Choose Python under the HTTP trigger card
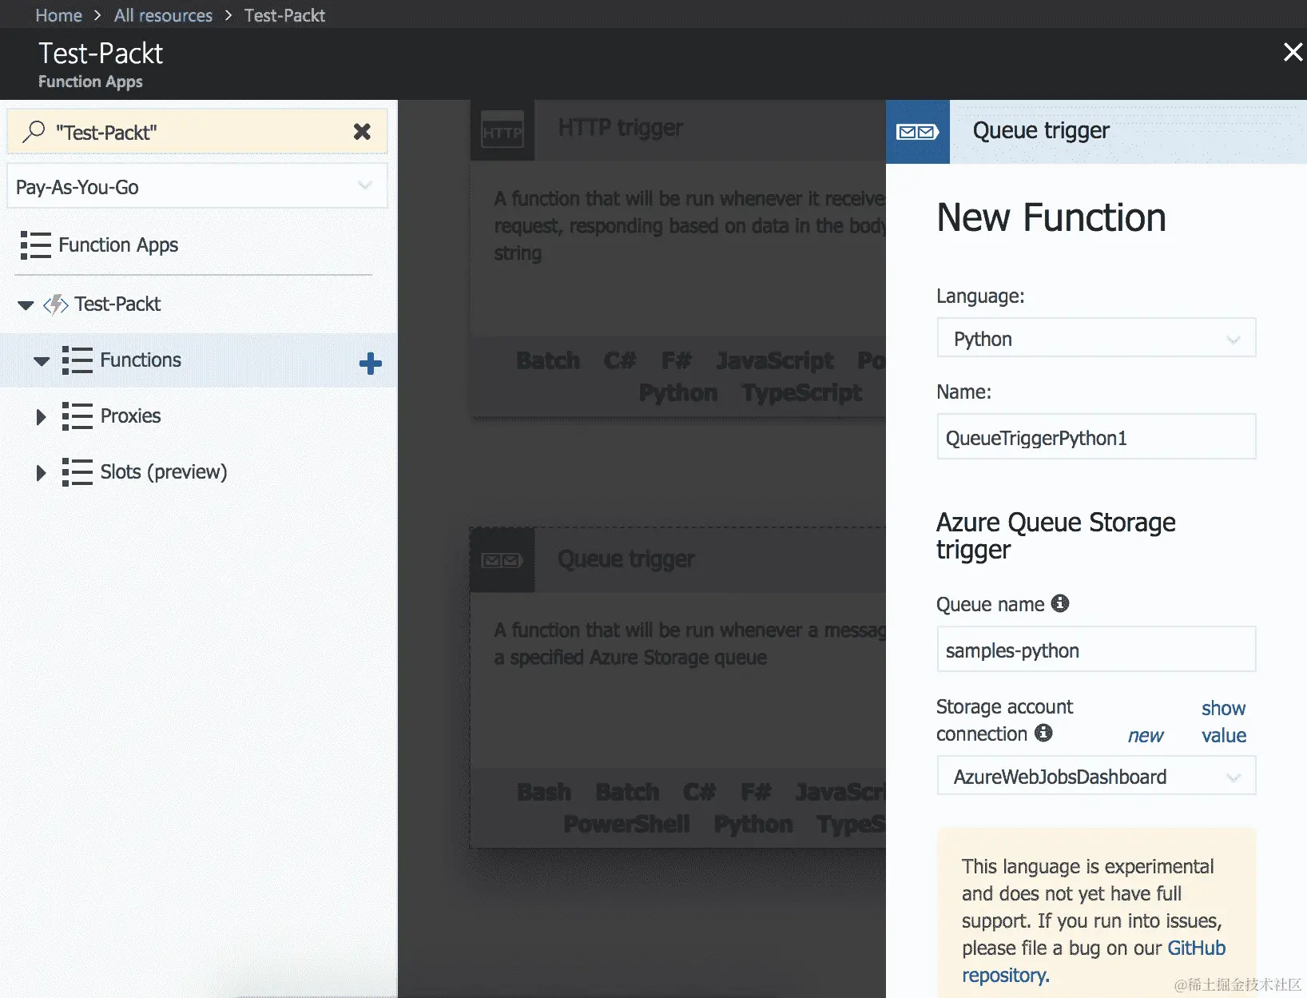 (x=678, y=393)
